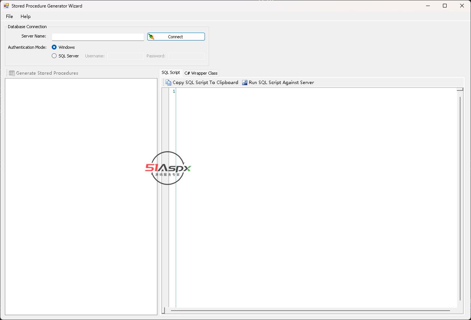
Task: Click inside the SQL script editor area
Action: click(x=316, y=198)
